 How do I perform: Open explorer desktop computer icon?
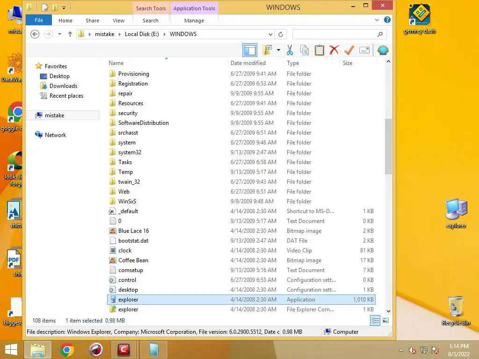(456, 213)
